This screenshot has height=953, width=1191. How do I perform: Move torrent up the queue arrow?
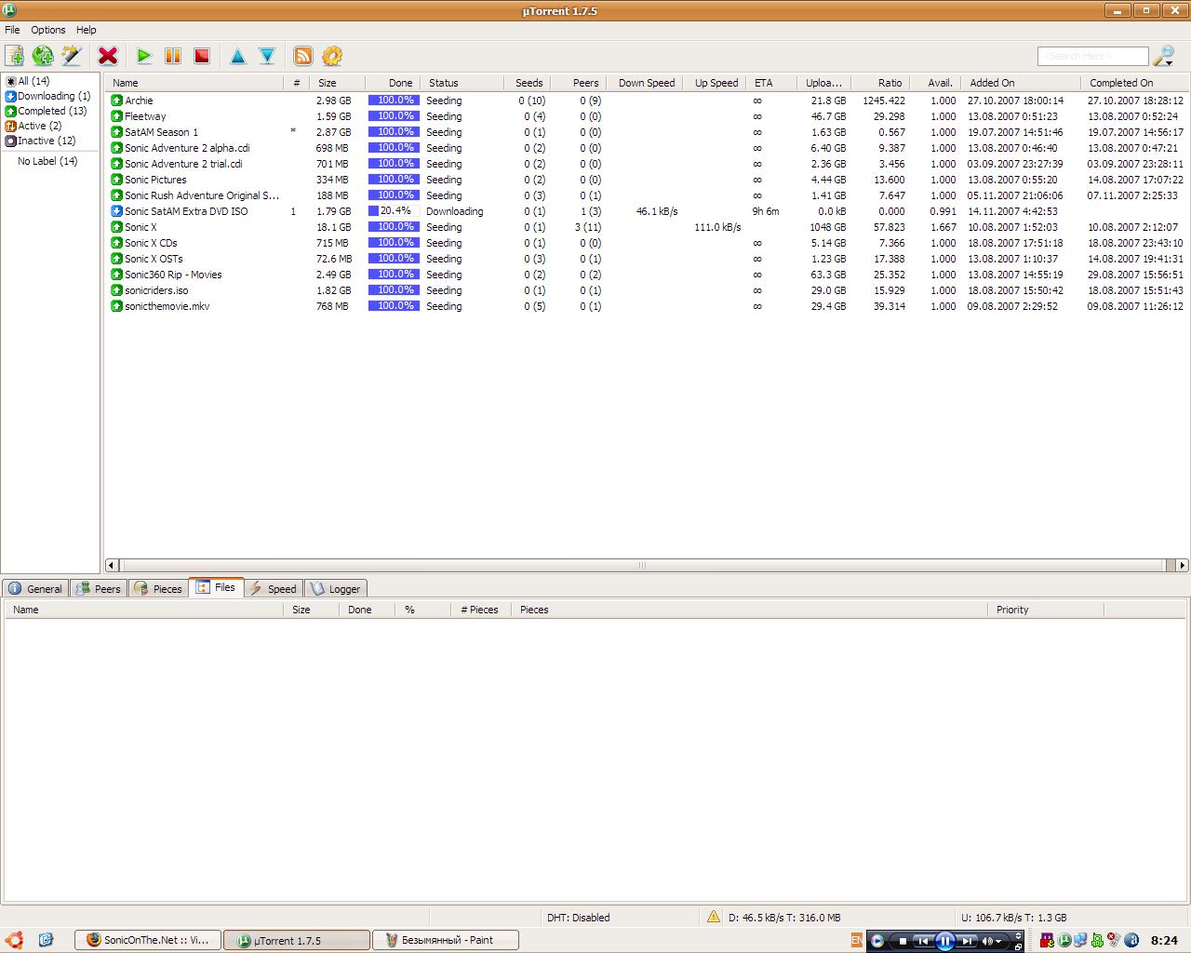pyautogui.click(x=238, y=56)
